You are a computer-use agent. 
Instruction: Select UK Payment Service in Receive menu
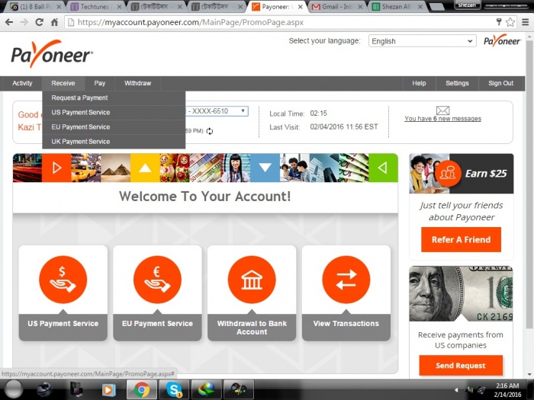pos(114,142)
